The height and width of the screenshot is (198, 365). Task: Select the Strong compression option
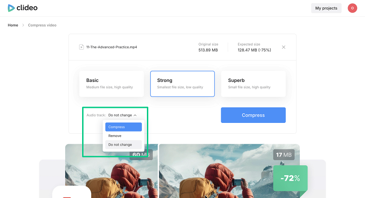pyautogui.click(x=182, y=84)
